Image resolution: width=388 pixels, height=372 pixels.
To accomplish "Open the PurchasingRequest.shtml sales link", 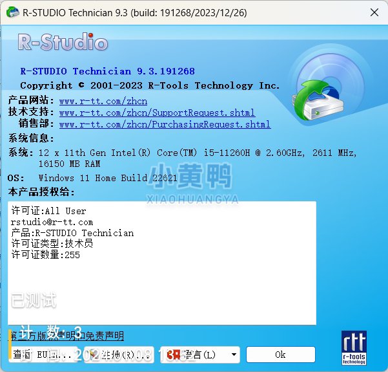I will 165,124.
